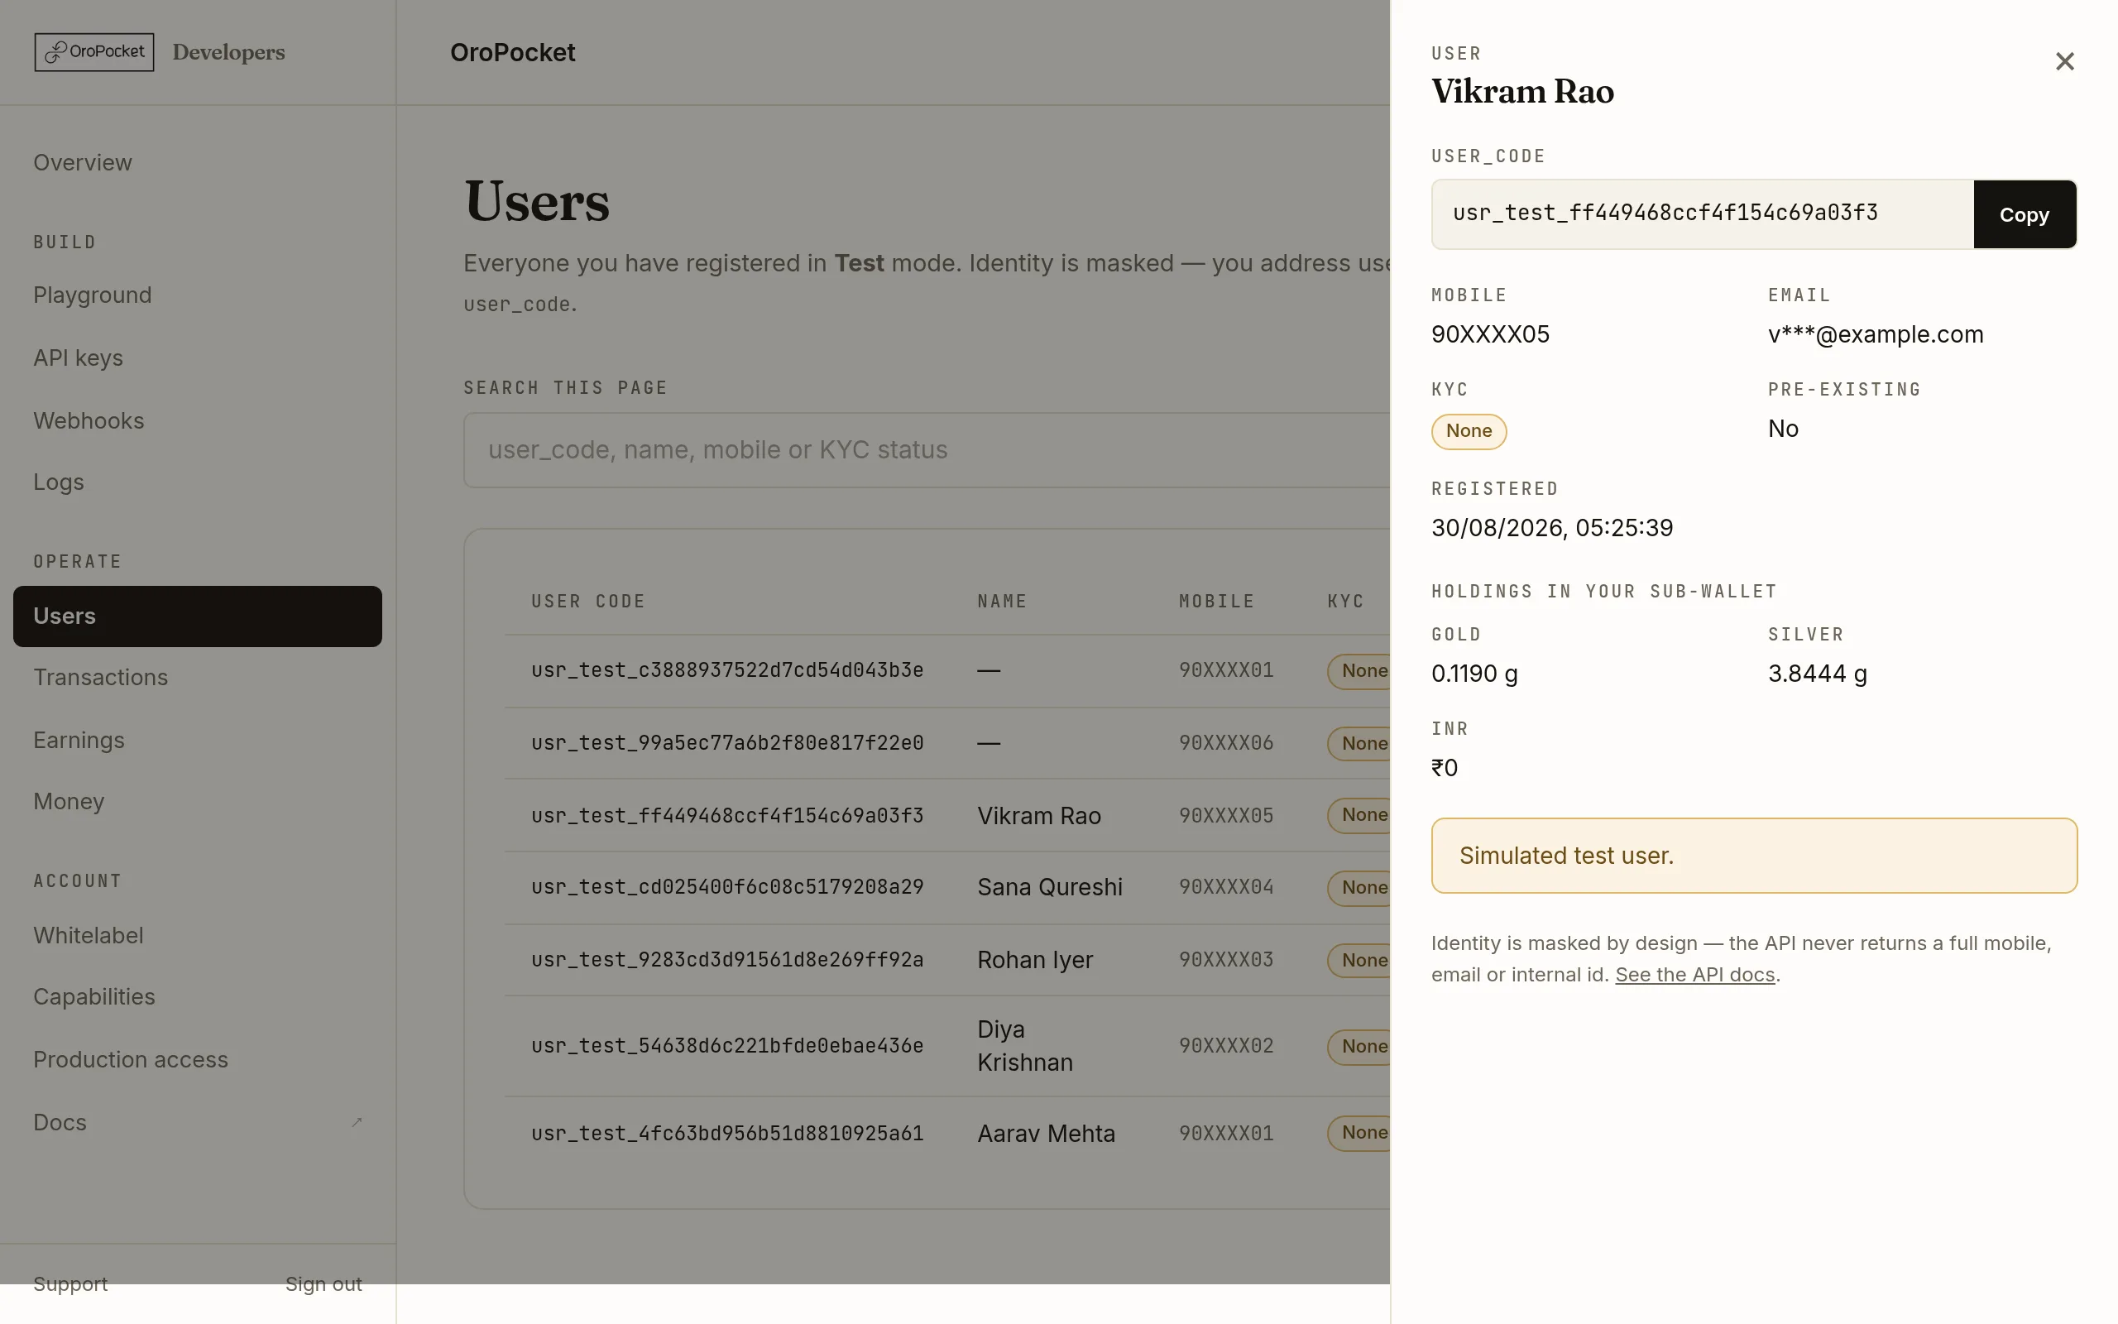Copy the user_code to clipboard
The width and height of the screenshot is (2118, 1324).
(2025, 214)
